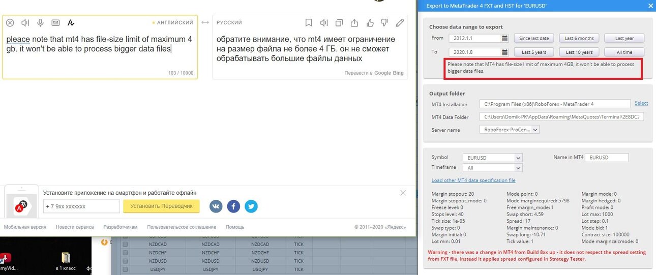Open the Twitter share icon
The height and width of the screenshot is (275, 656).
point(251,206)
